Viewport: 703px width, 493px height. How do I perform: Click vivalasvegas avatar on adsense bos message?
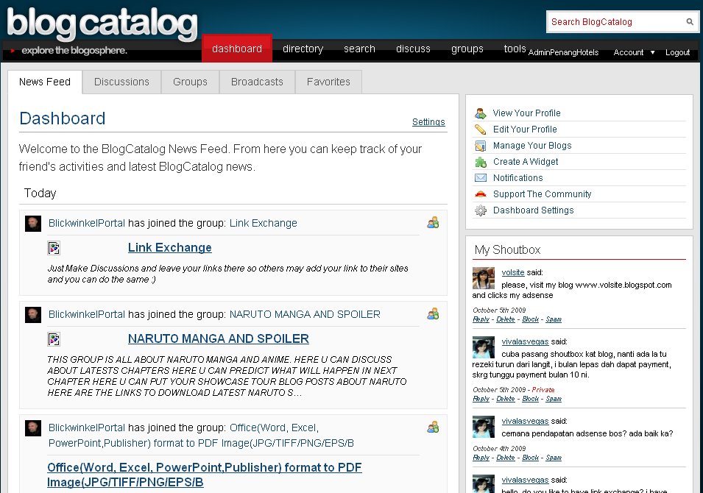point(484,427)
